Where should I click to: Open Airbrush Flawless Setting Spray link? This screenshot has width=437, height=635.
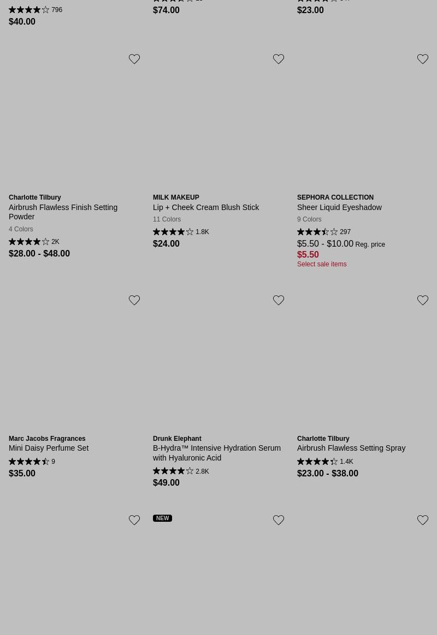click(x=351, y=448)
